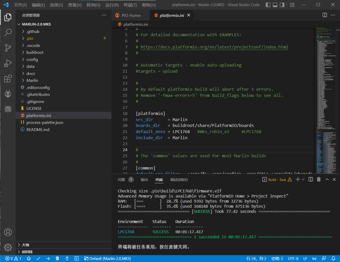Viewport: 340px width, 262px height.
Task: Open Run and Debug view
Action: click(x=8, y=63)
